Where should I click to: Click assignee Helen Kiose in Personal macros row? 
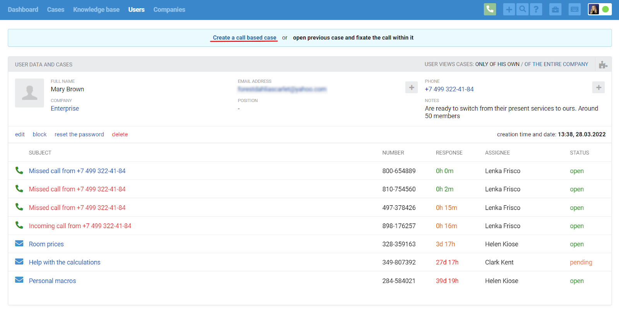[x=502, y=281]
